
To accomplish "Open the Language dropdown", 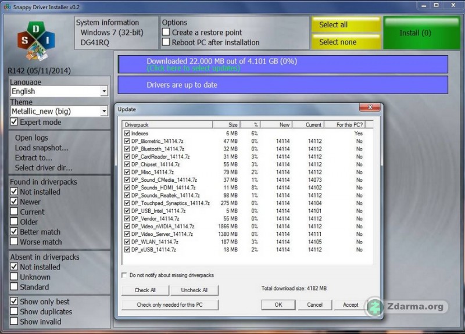I will coord(104,91).
